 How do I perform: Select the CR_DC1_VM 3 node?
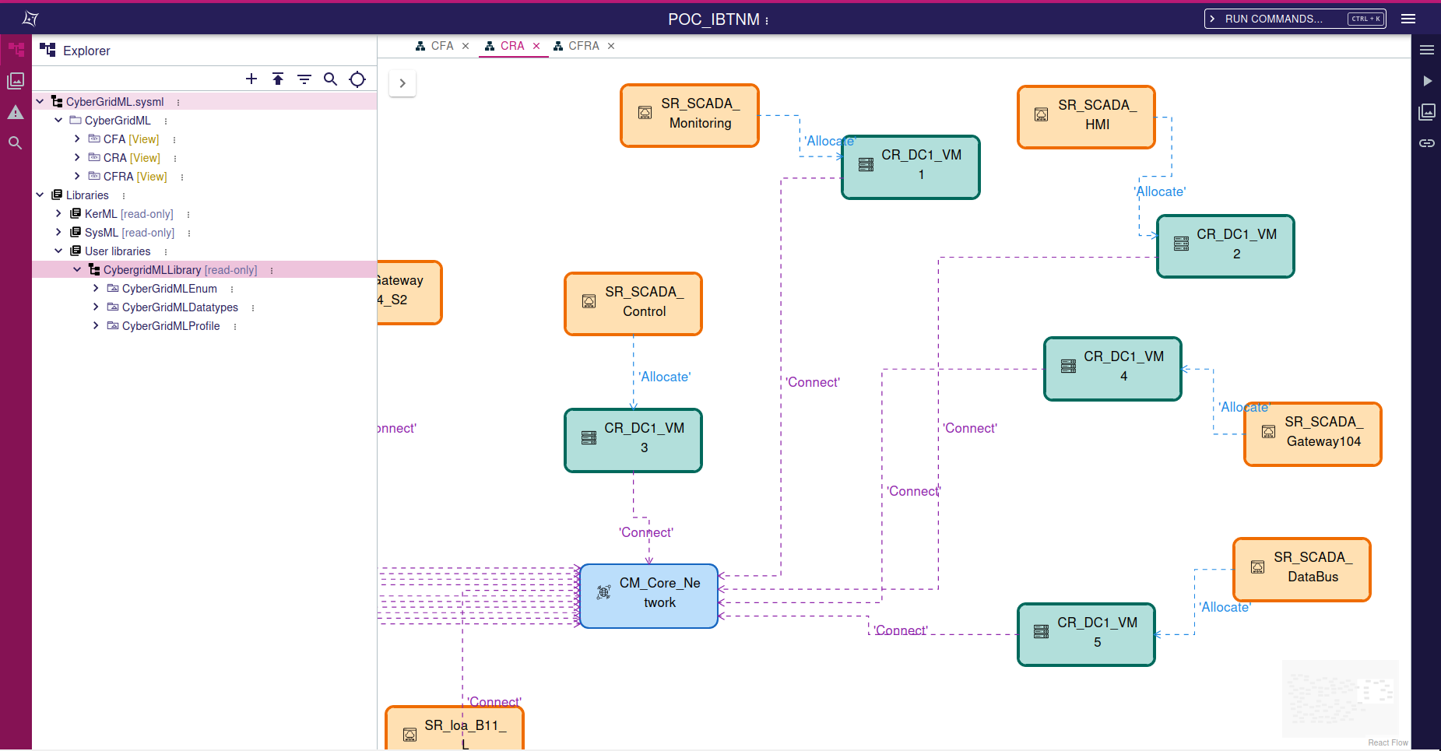click(634, 440)
